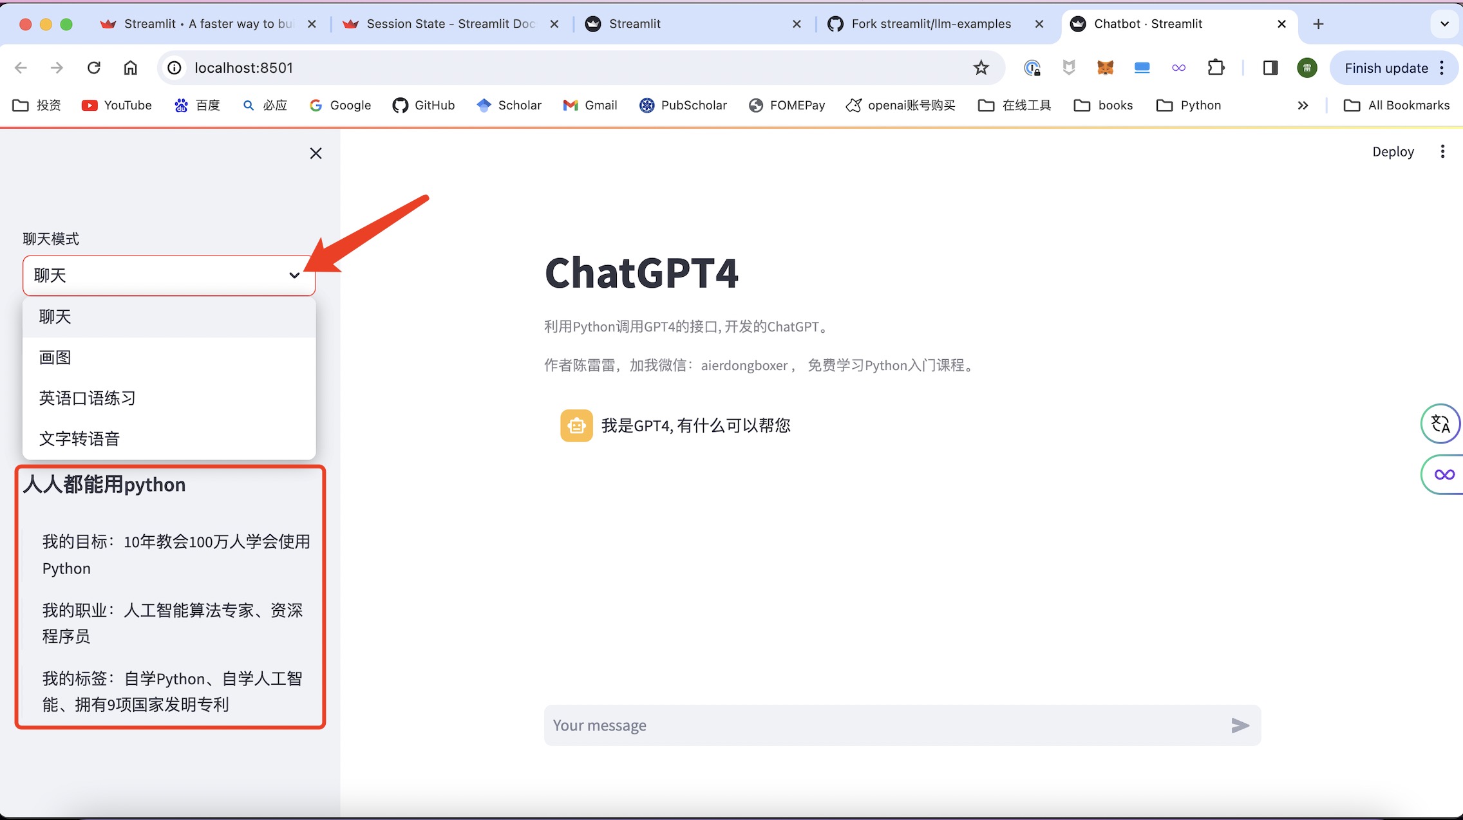
Task: Click Finish update button
Action: (1386, 68)
